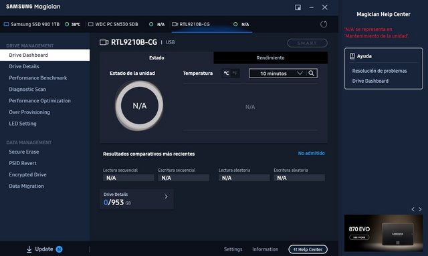Viewport: 428px width, 256px height.
Task: Open Information at the bottom
Action: tap(265, 249)
